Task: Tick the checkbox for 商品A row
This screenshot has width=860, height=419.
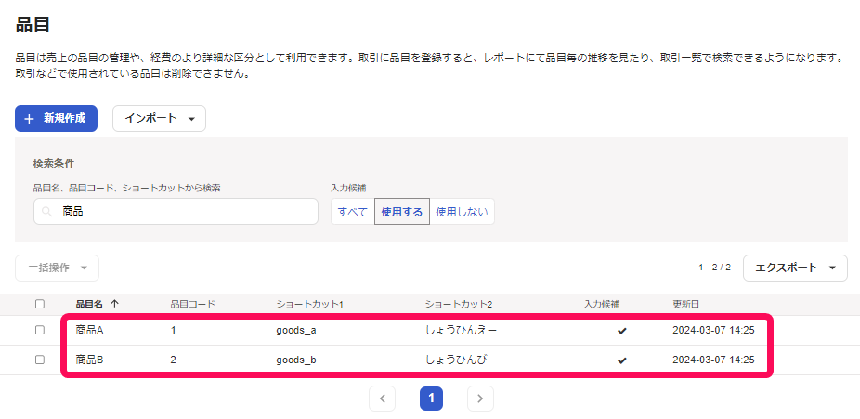Action: point(40,330)
